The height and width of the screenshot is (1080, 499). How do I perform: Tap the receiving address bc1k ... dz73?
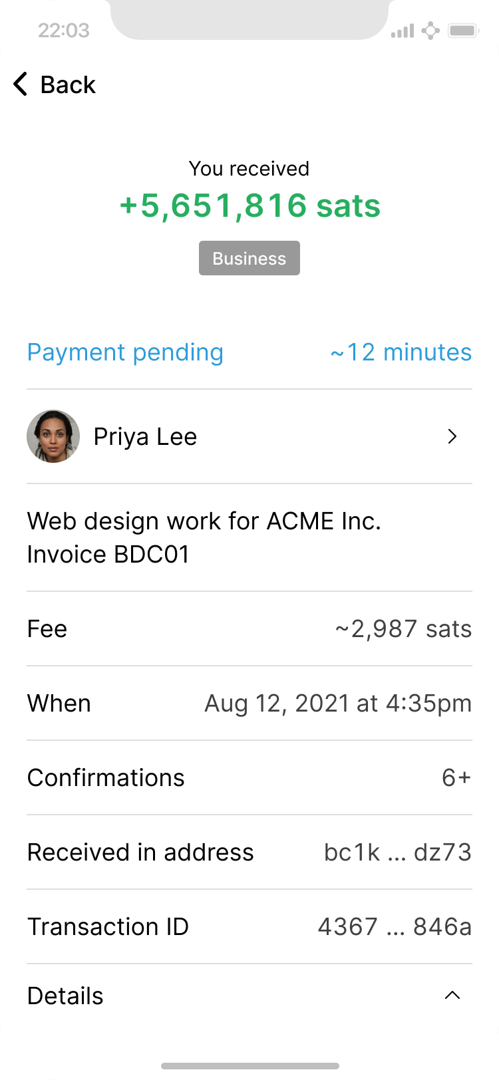pyautogui.click(x=398, y=852)
